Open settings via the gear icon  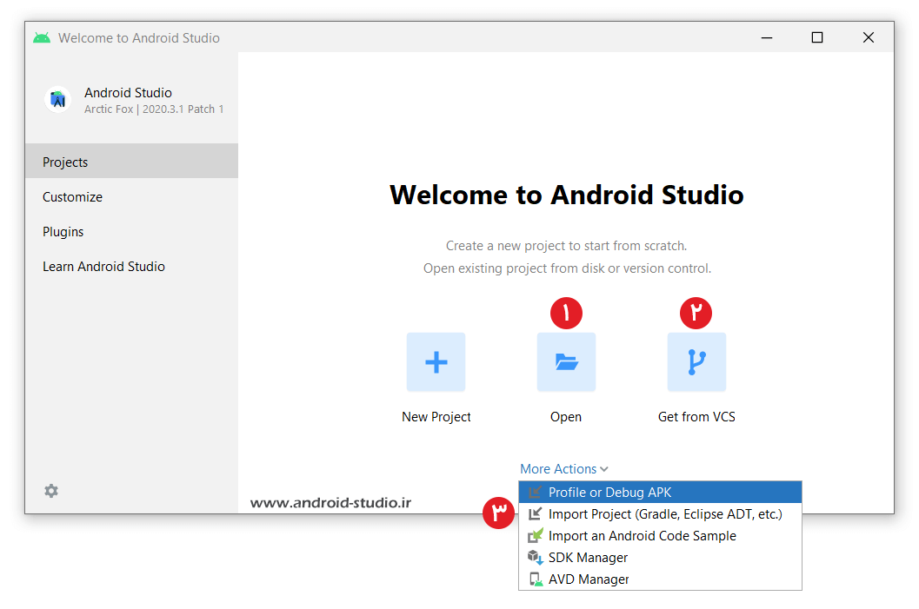coord(51,491)
